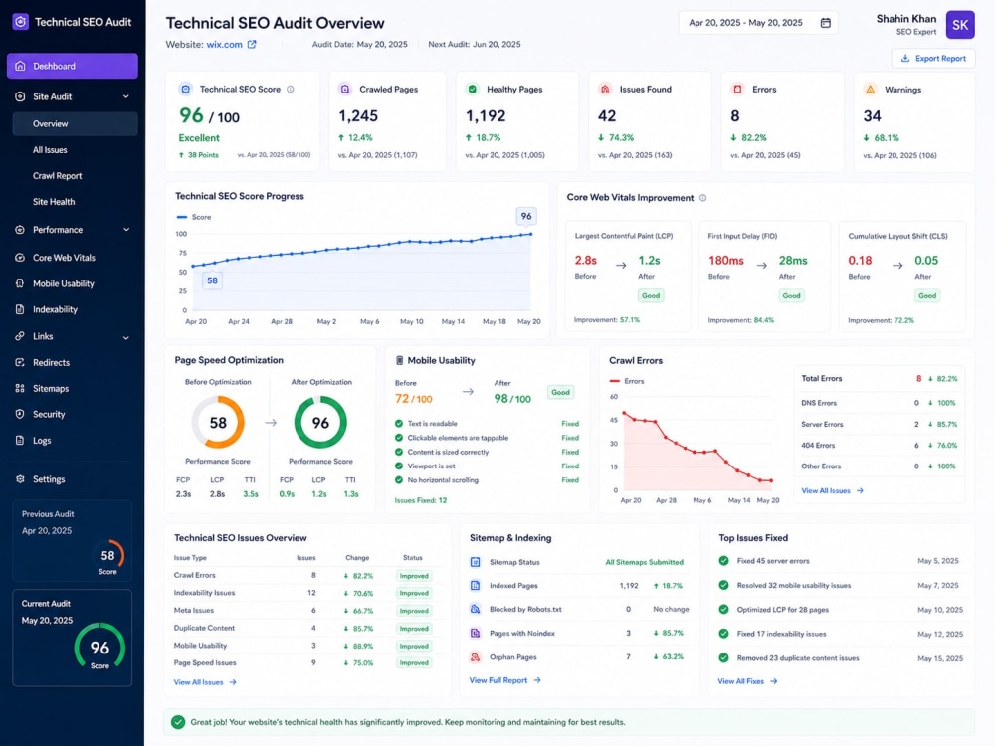Click the 'No horizontal scrolling' check
This screenshot has height=746, width=995.
click(399, 480)
